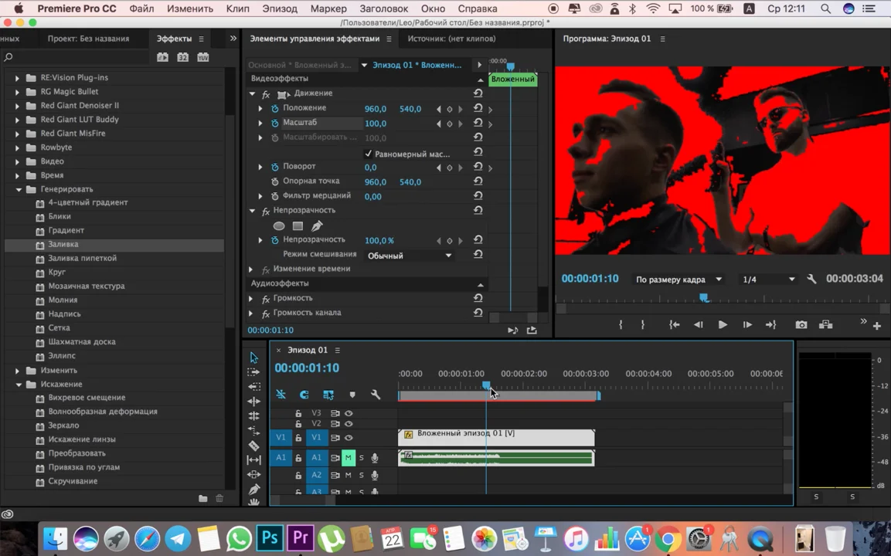Step back one frame
Screen dimensions: 891x556
(699, 325)
